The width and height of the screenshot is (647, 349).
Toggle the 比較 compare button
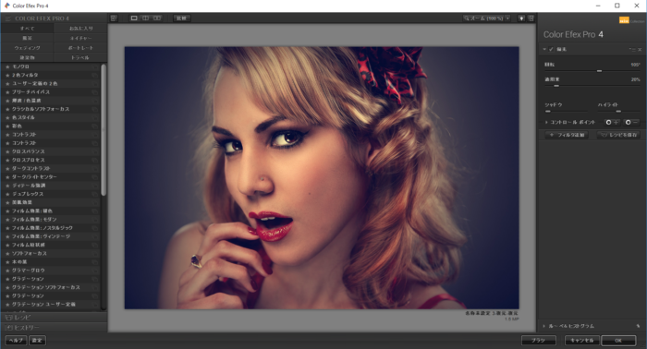pos(181,18)
